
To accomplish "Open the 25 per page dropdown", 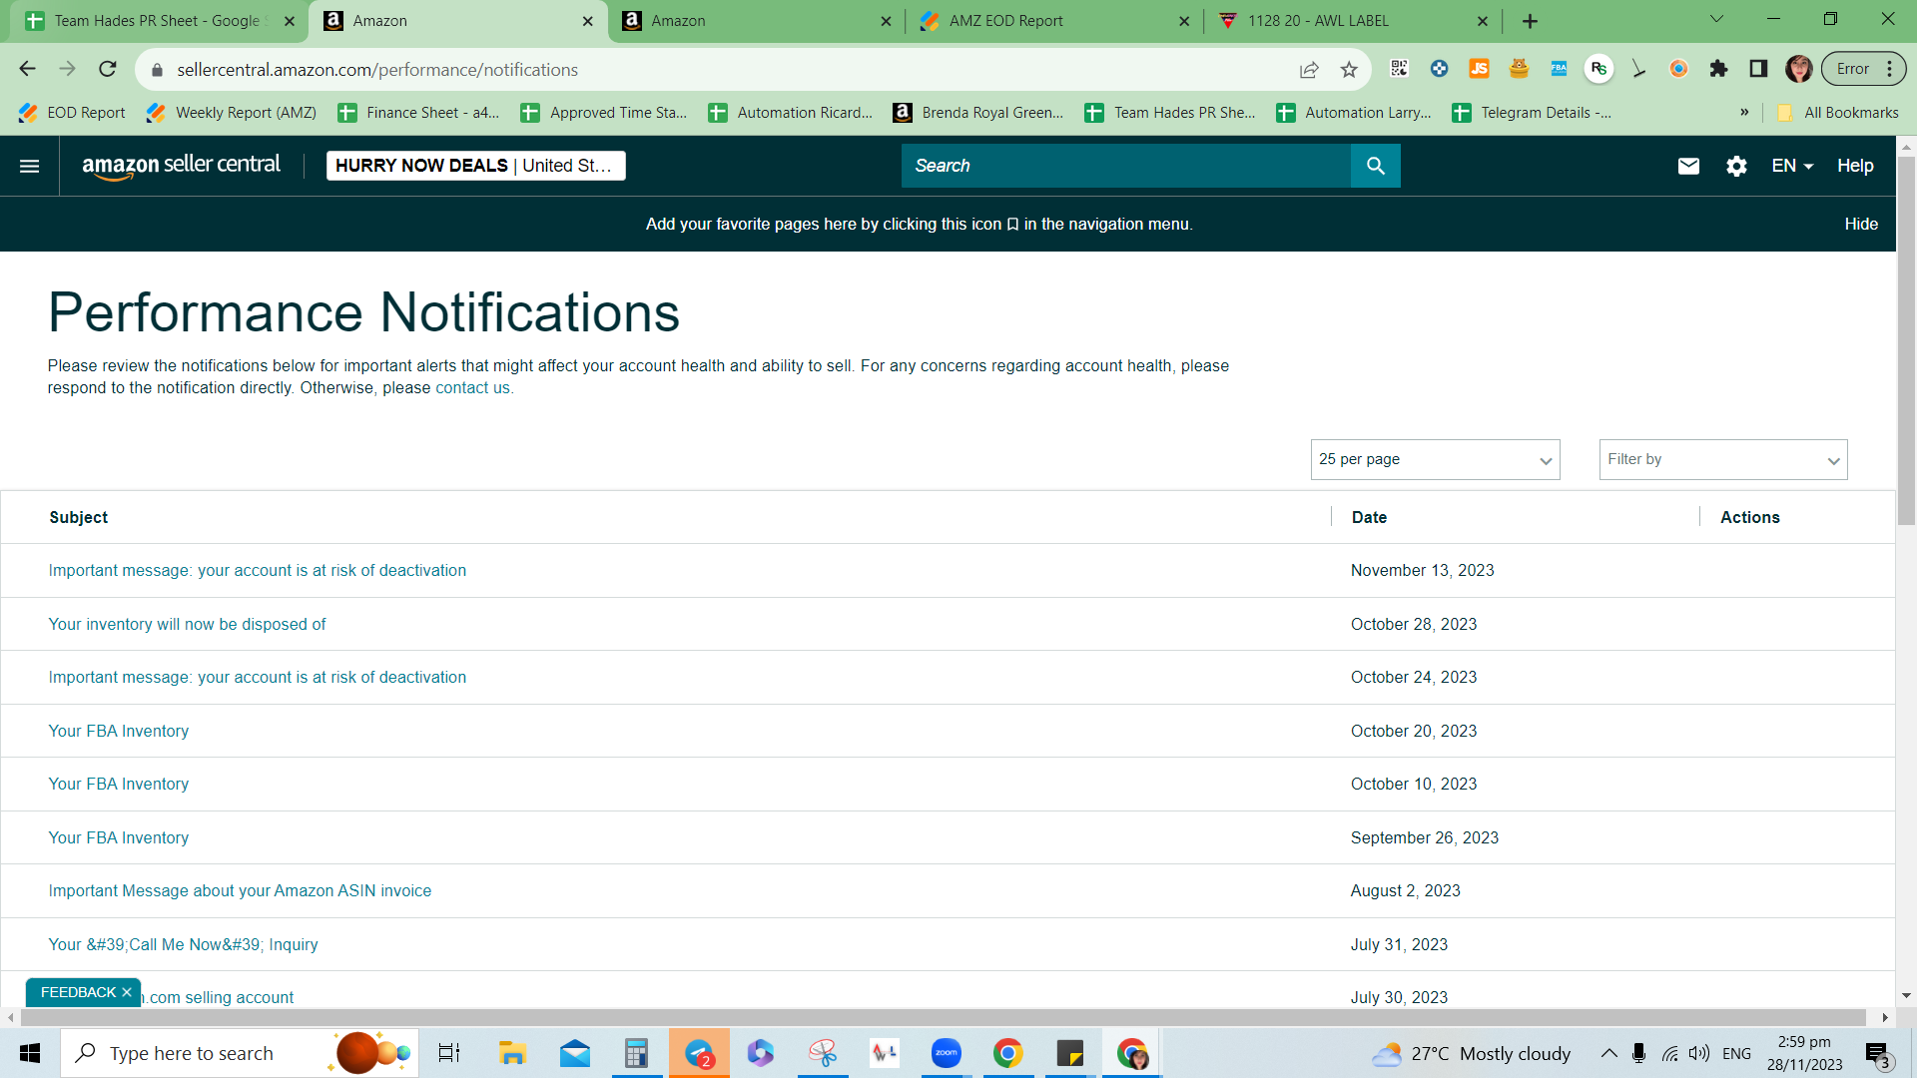I will [1435, 459].
